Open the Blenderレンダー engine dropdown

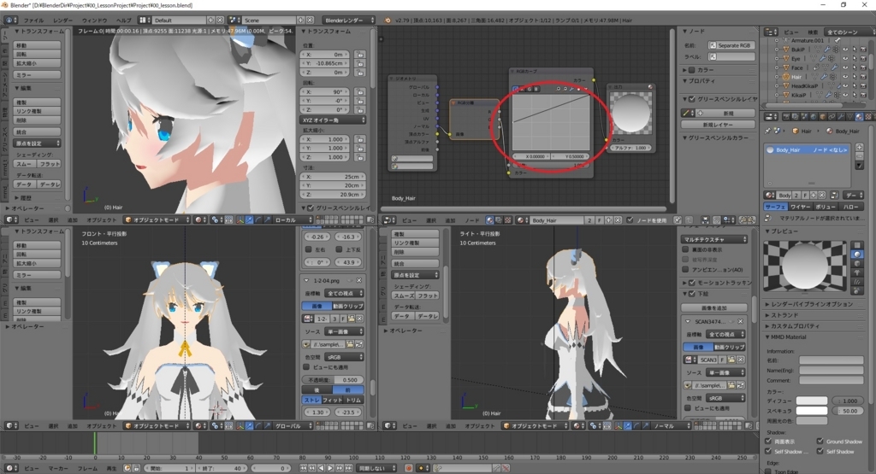pos(349,20)
